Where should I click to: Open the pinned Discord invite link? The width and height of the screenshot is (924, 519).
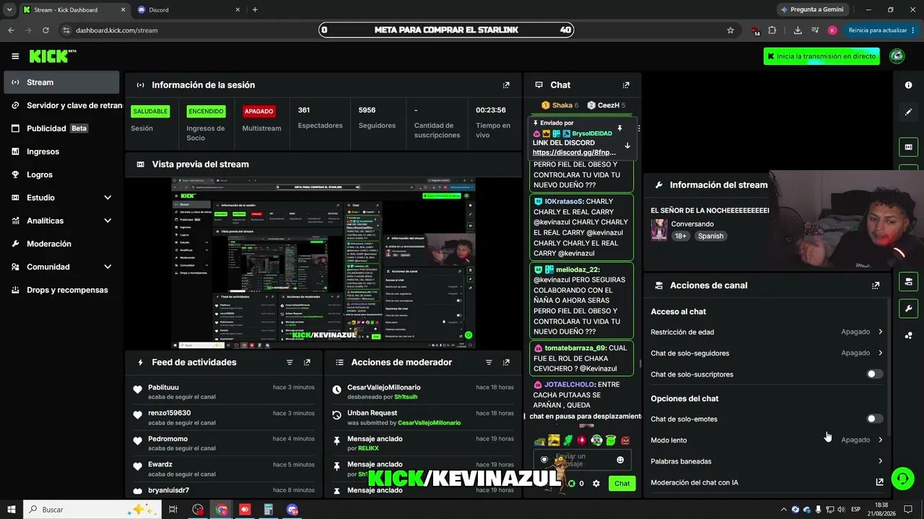(574, 153)
